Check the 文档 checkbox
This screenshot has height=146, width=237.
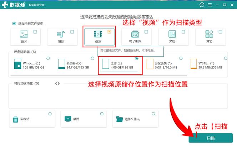pyautogui.click(x=183, y=32)
